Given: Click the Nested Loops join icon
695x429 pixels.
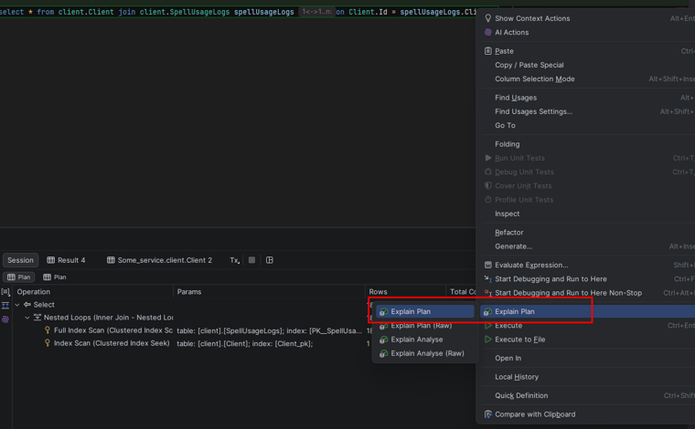Looking at the screenshot, I should click(x=37, y=318).
